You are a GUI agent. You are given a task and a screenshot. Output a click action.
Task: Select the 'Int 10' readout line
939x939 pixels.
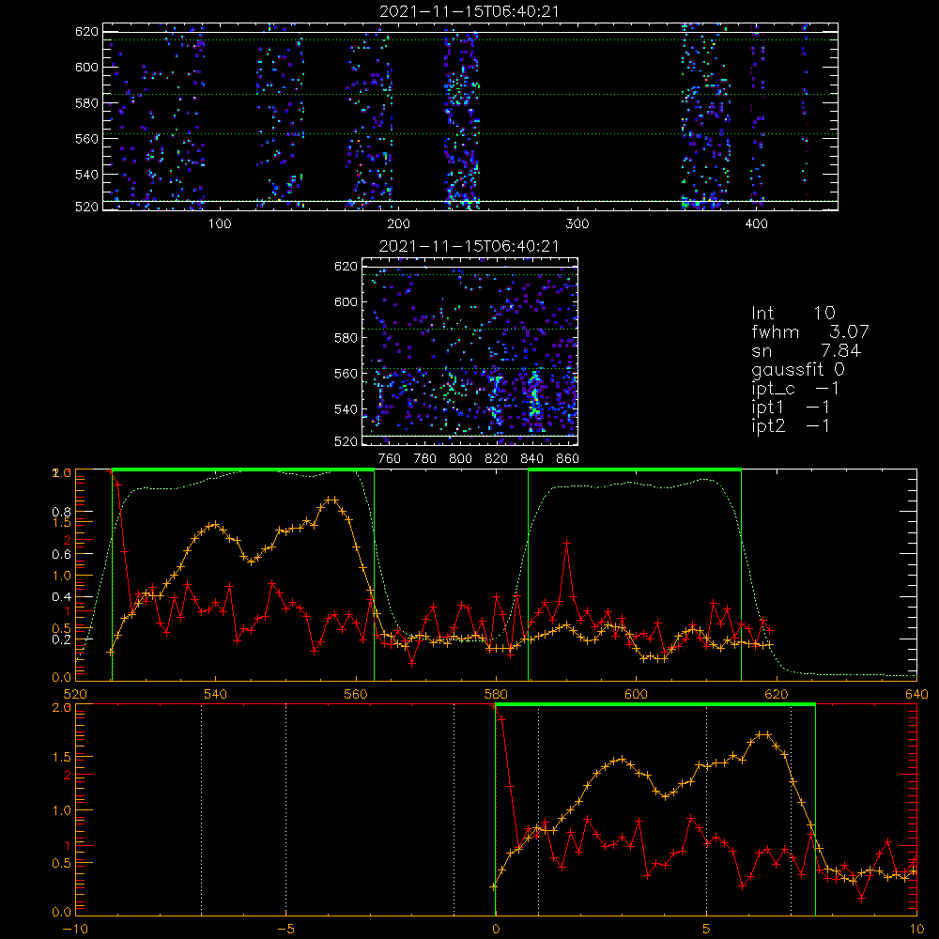pos(793,314)
